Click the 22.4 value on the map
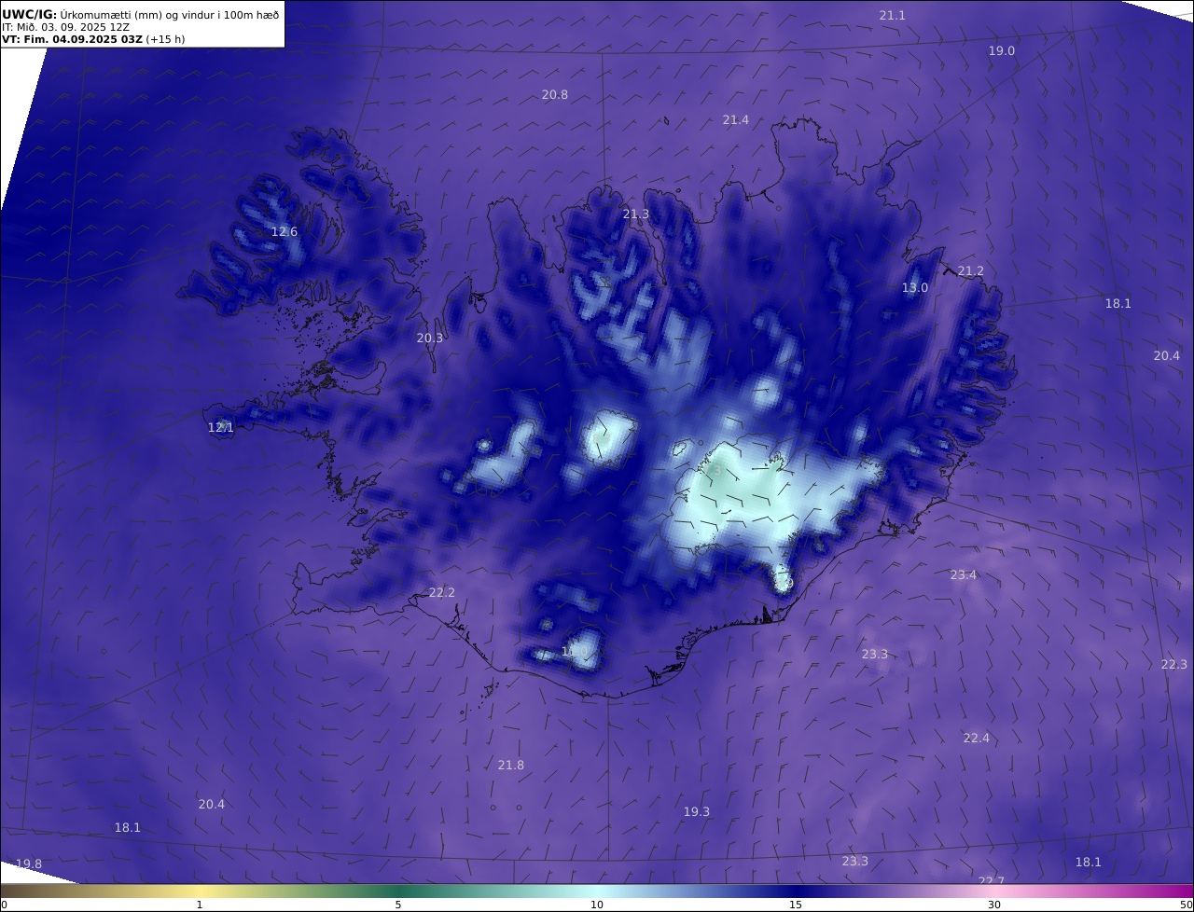Image resolution: width=1194 pixels, height=912 pixels. coord(977,738)
